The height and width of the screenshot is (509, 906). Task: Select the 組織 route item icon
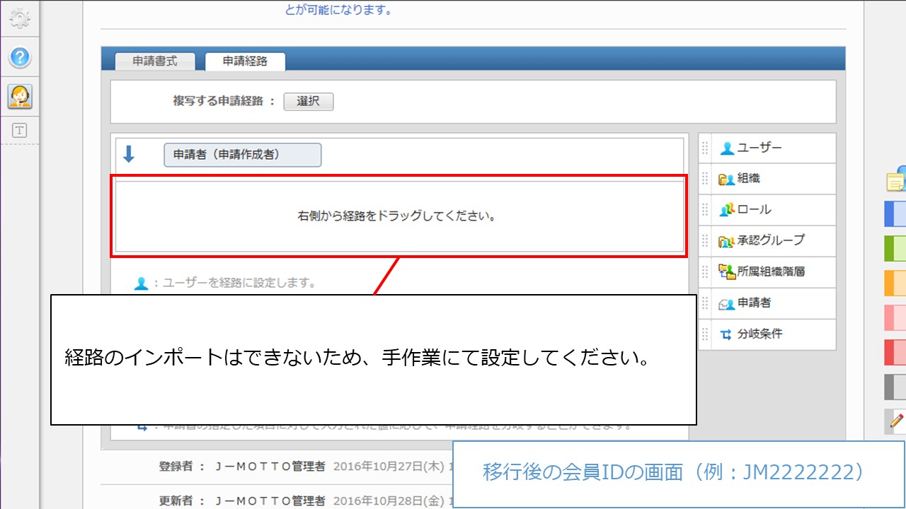727,179
